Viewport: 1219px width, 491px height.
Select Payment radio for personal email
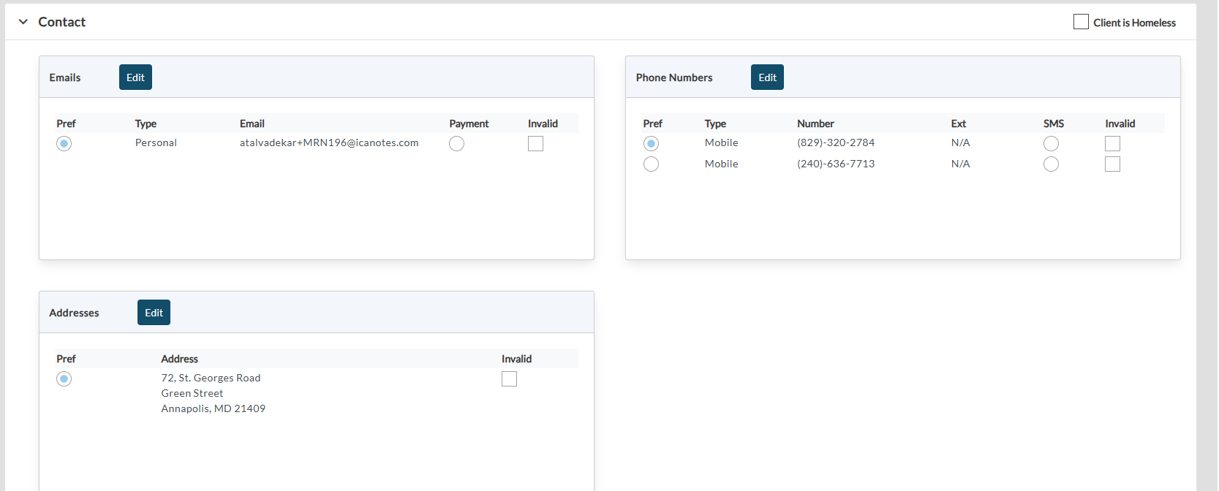[x=456, y=144]
